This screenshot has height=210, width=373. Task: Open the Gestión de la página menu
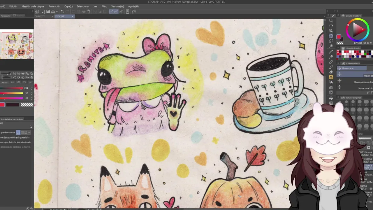click(33, 6)
